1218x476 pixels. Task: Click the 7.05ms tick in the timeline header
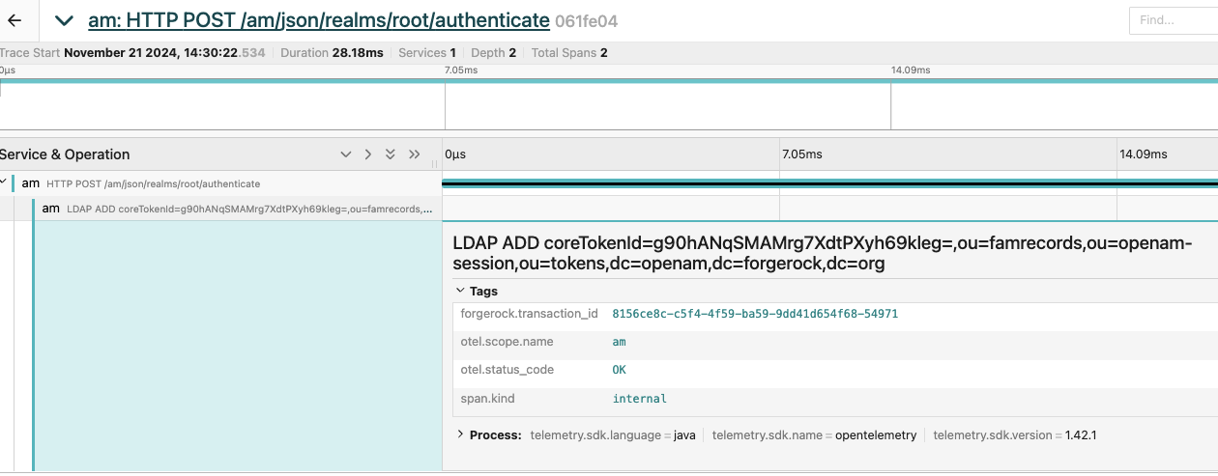[x=801, y=154]
